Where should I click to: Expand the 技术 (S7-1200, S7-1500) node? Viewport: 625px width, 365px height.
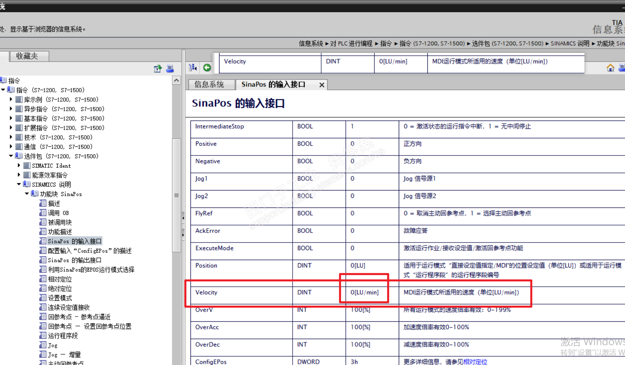click(11, 137)
